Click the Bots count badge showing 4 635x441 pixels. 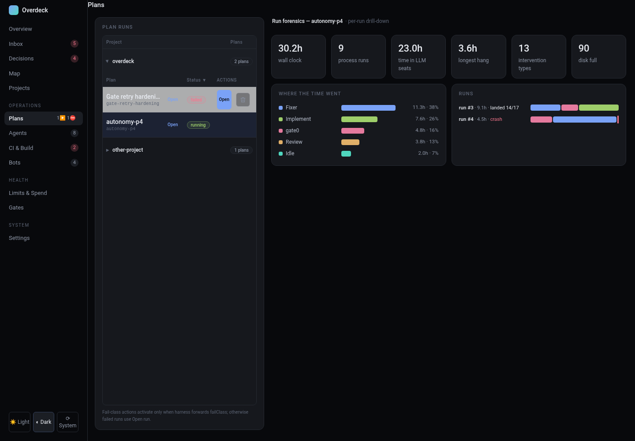75,162
